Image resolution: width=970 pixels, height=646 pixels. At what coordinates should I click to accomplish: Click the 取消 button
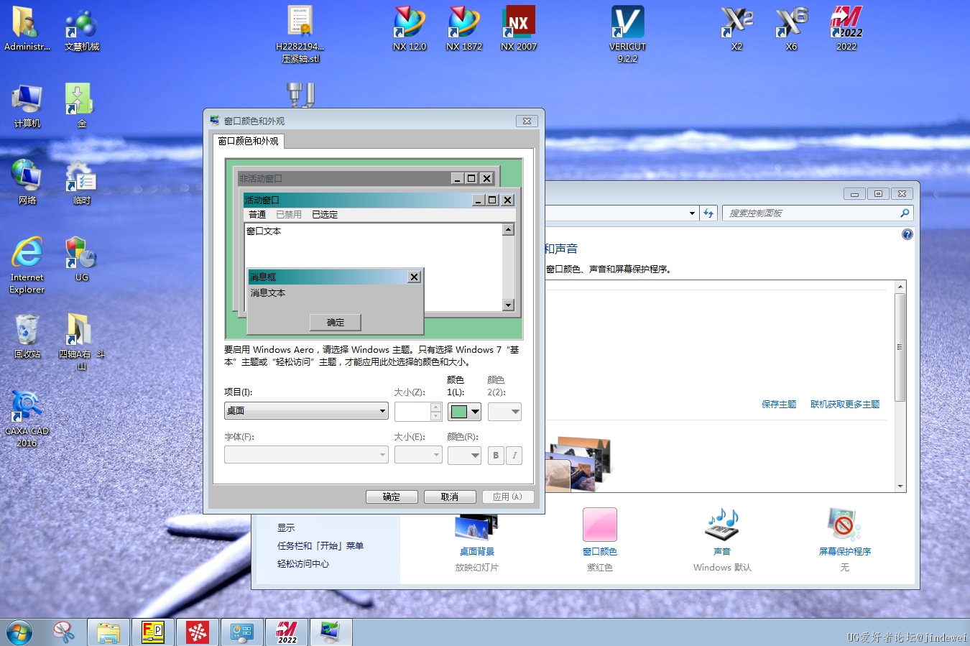[450, 497]
